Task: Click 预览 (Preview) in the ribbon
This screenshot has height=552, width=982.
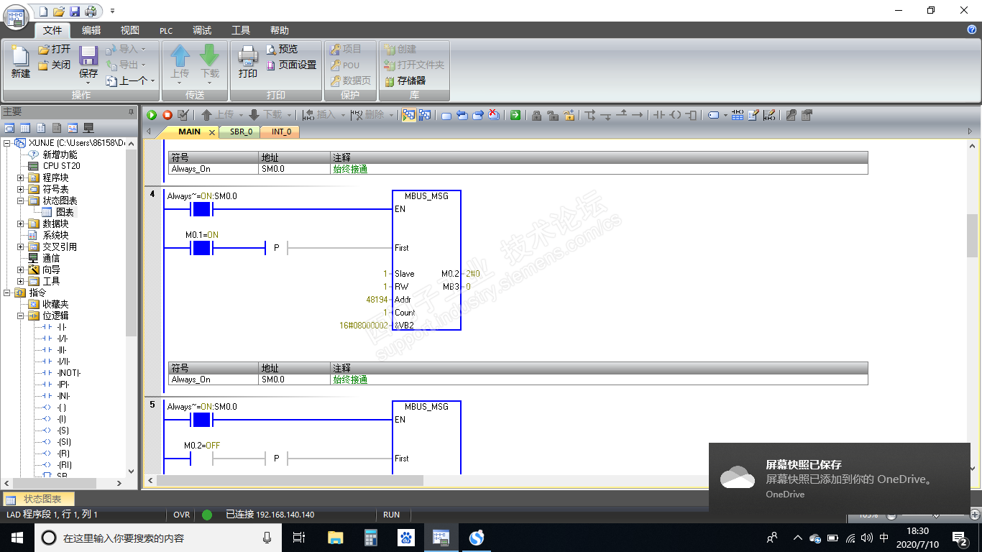Action: tap(282, 49)
